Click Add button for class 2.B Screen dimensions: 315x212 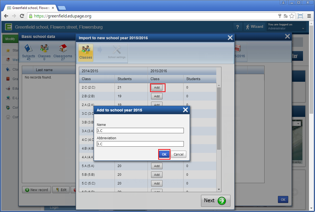[x=157, y=96]
